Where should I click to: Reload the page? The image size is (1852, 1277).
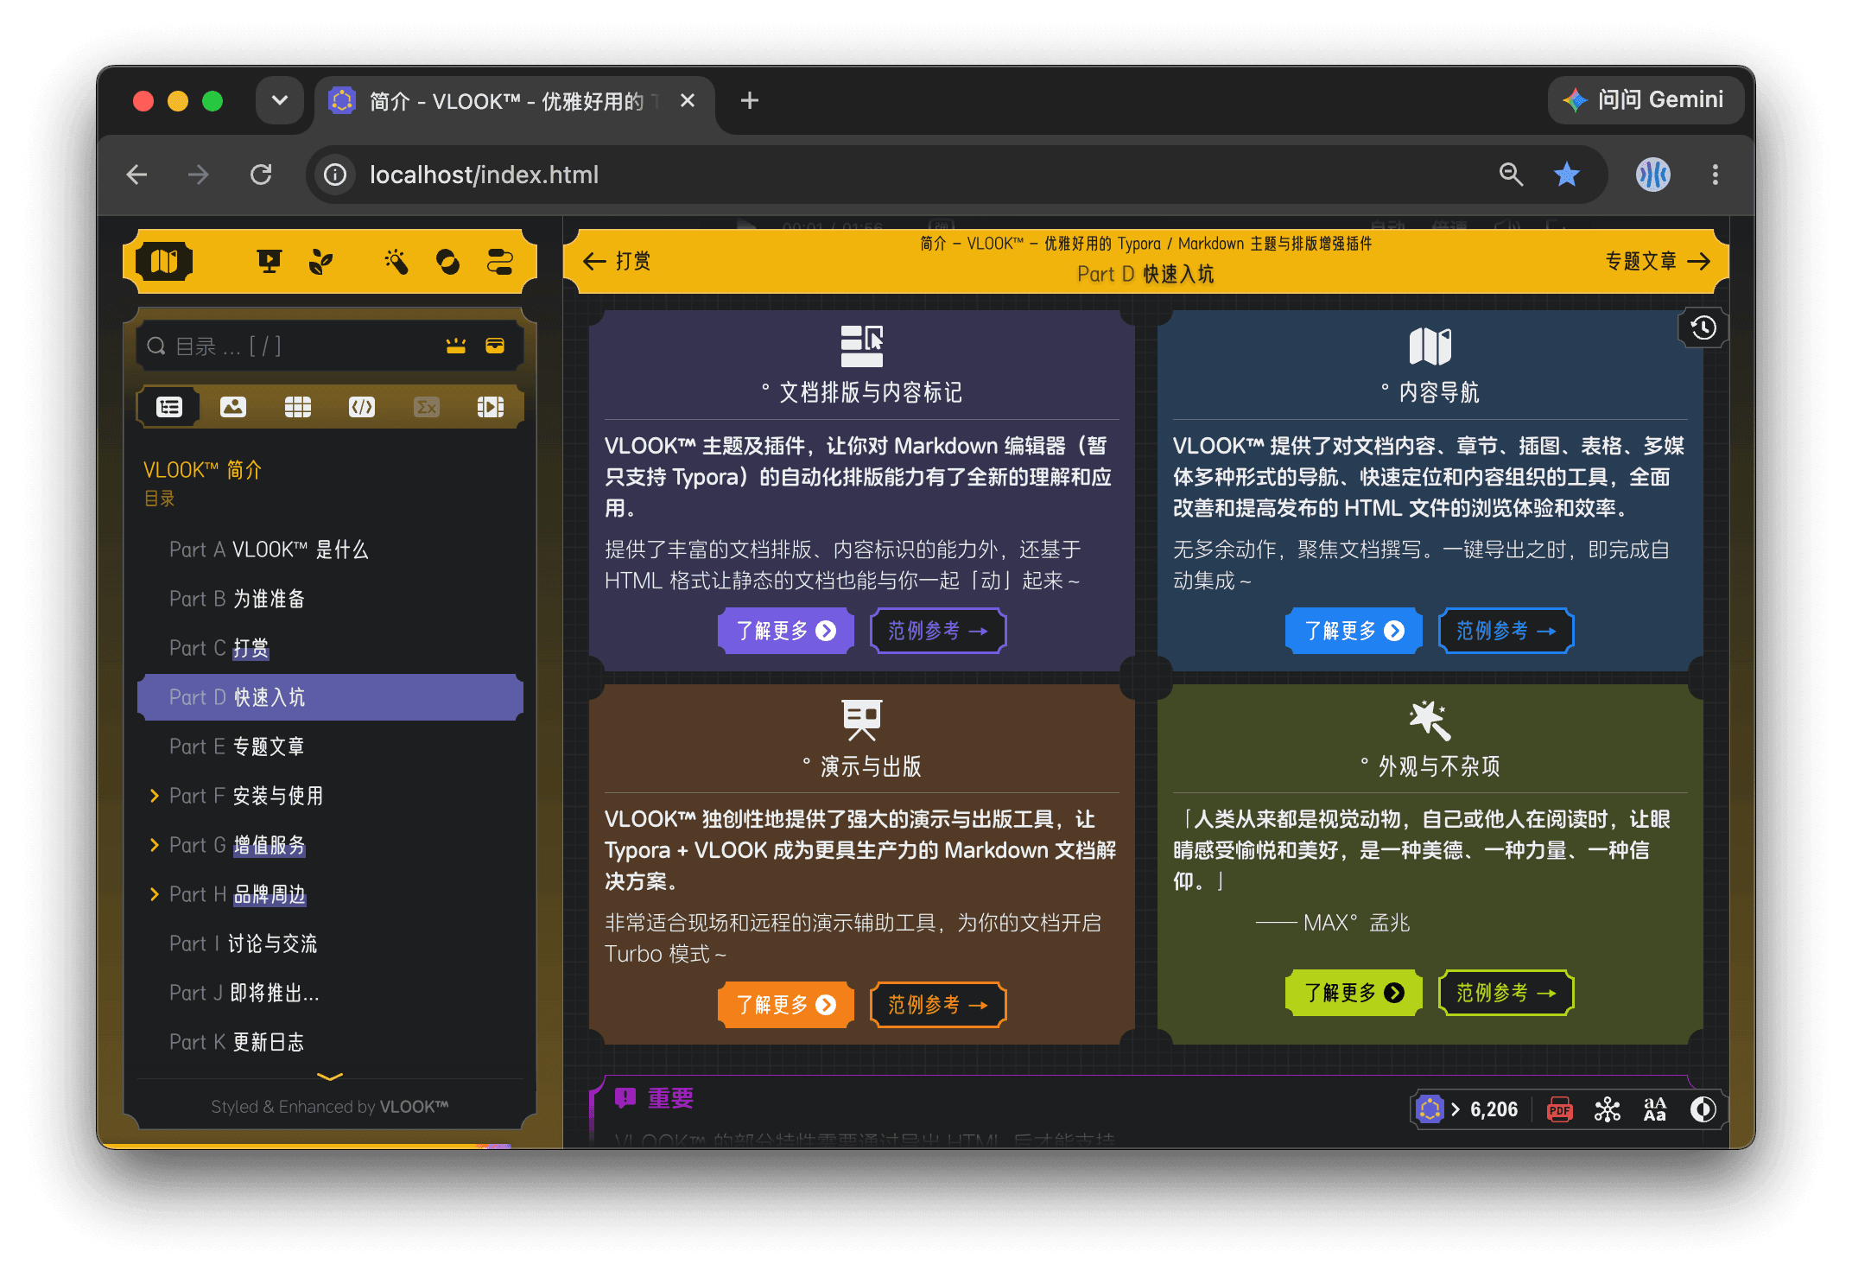[261, 175]
